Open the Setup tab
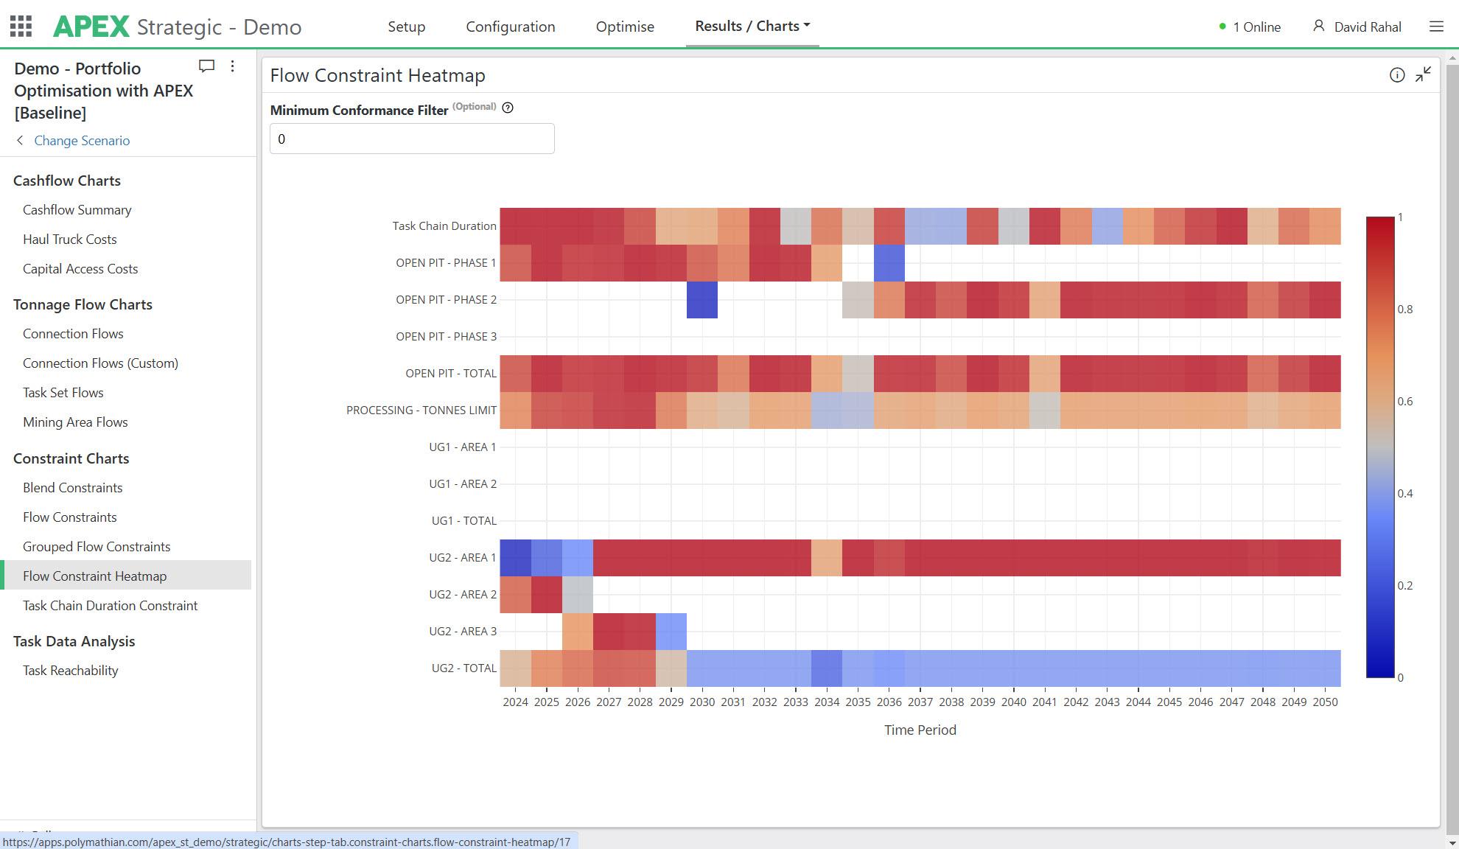The width and height of the screenshot is (1459, 849). pyautogui.click(x=407, y=27)
